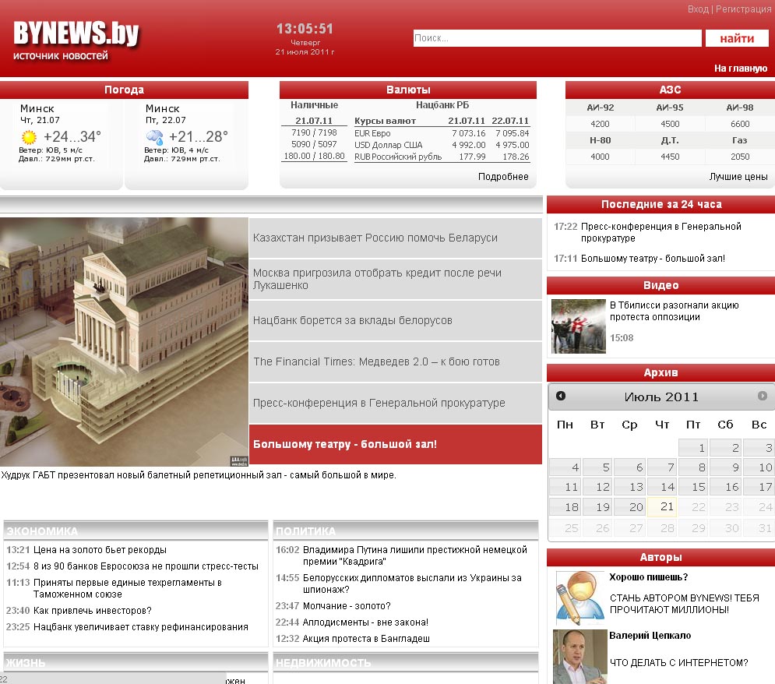Open Владимира Путина лишили премии Квадрига article
The image size is (775, 684).
coord(414,555)
